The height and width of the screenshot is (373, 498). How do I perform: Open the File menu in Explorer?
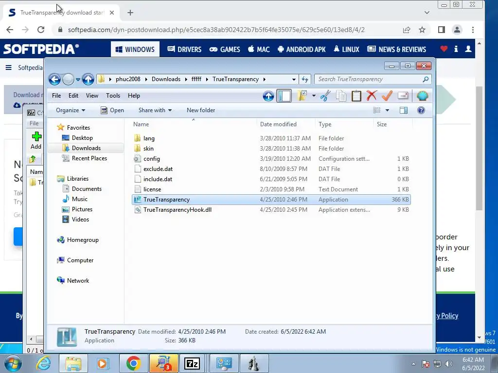coord(56,96)
